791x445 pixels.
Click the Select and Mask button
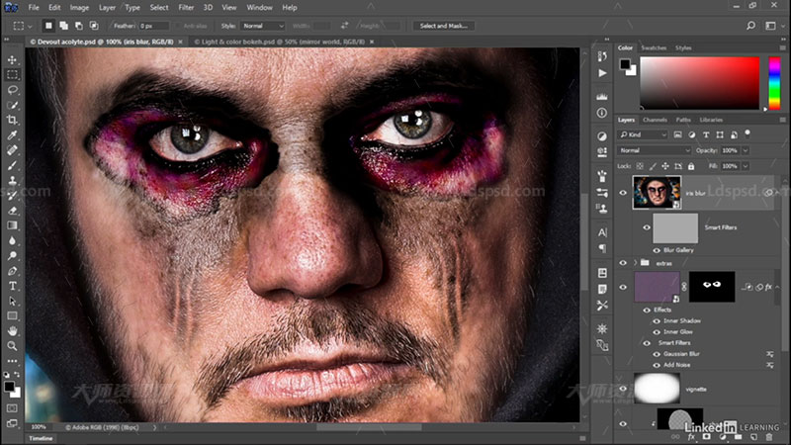coord(443,26)
